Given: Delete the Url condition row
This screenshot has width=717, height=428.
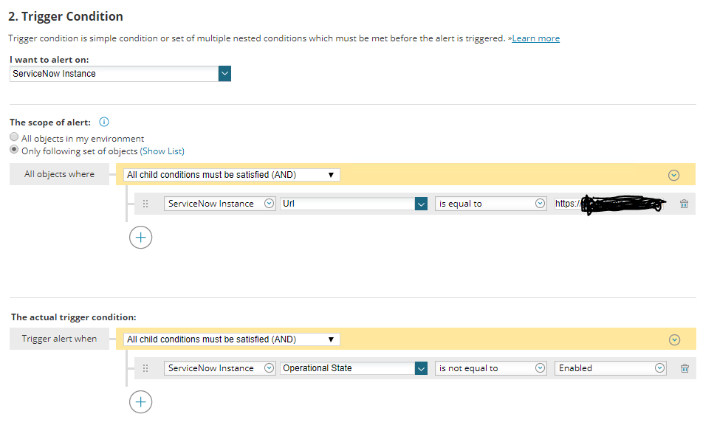Looking at the screenshot, I should coord(684,204).
